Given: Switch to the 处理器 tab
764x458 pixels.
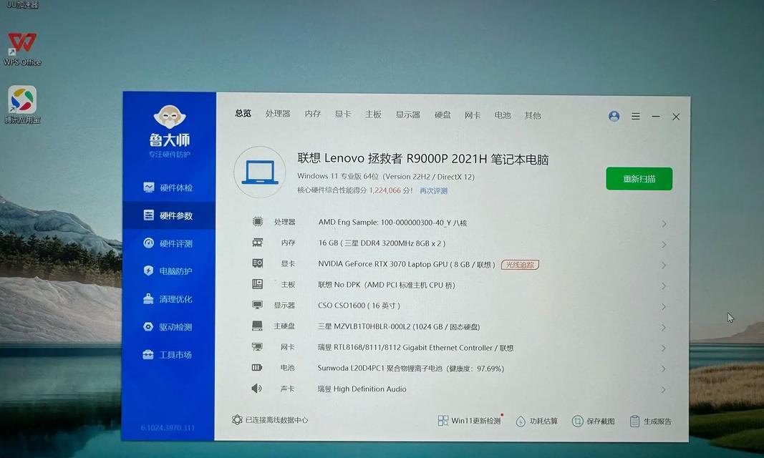Looking at the screenshot, I should click(278, 114).
